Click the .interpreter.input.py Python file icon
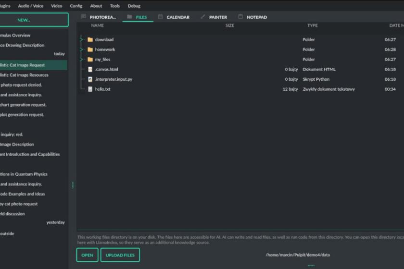Screen dimensions: 404x269 [x=90, y=79]
